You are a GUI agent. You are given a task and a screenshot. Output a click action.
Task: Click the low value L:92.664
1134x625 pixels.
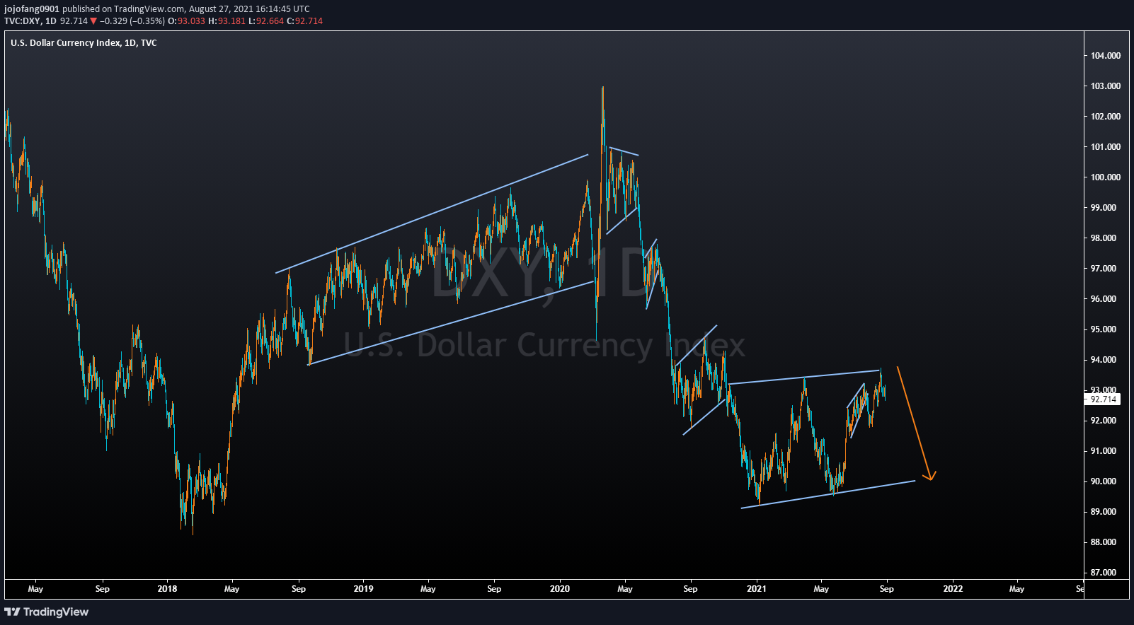coord(266,21)
